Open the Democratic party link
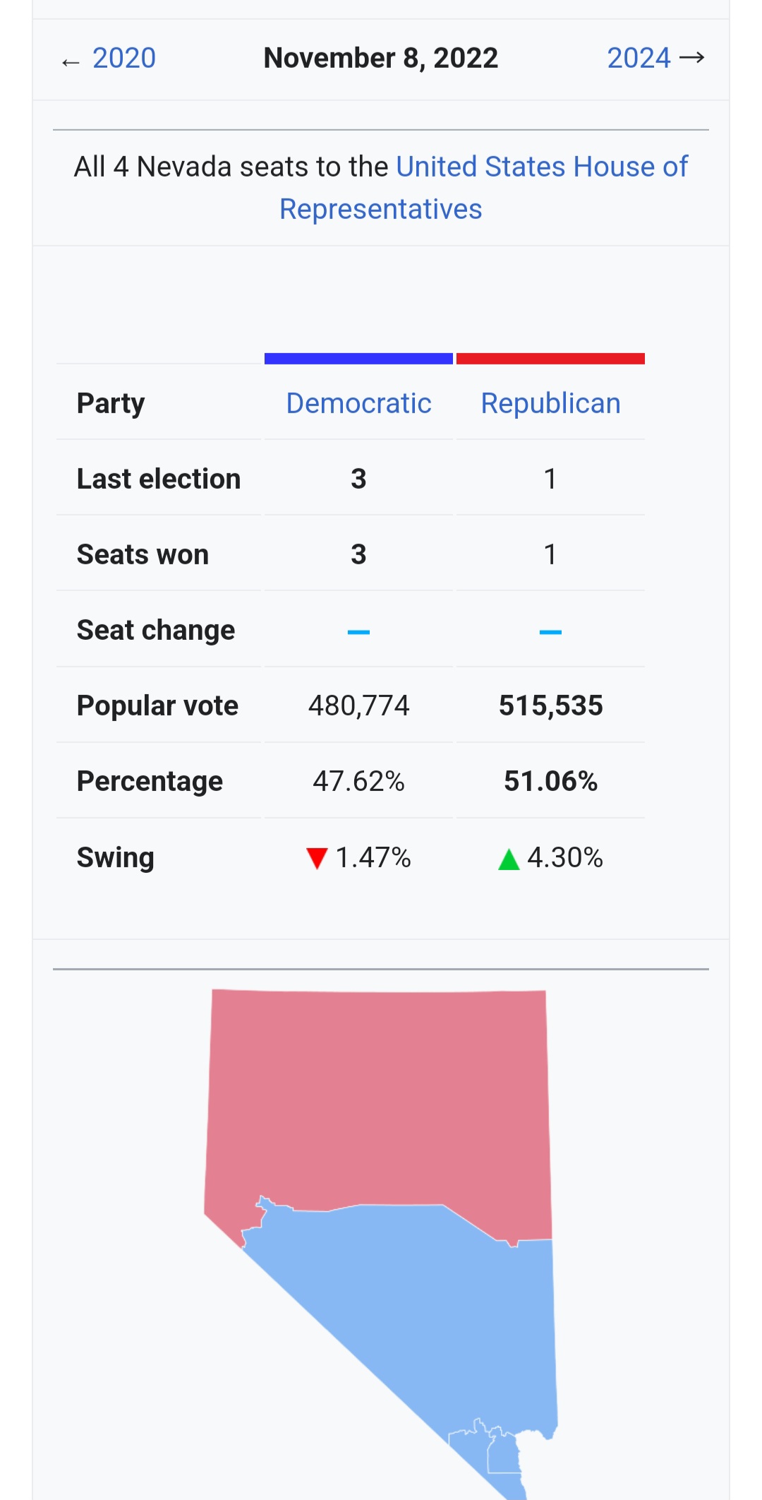 tap(358, 403)
